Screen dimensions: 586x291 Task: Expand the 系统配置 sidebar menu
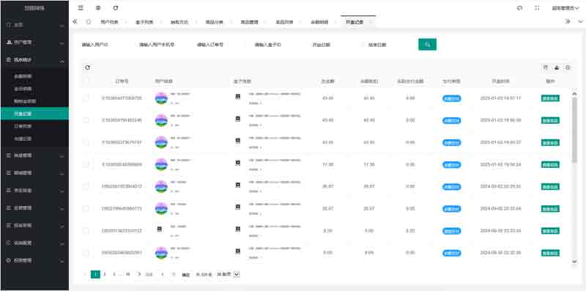tap(34, 243)
